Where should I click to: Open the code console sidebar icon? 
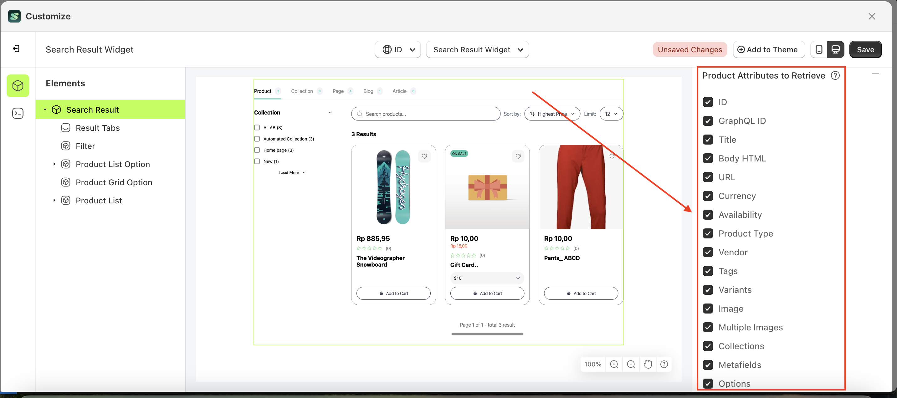click(x=18, y=113)
